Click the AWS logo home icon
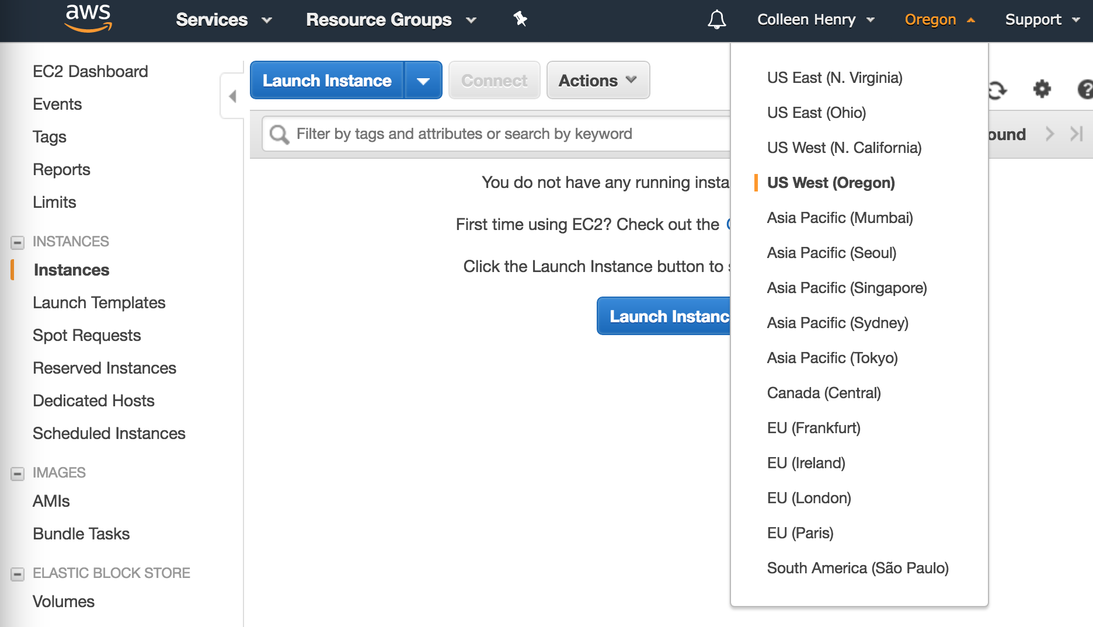 (88, 19)
